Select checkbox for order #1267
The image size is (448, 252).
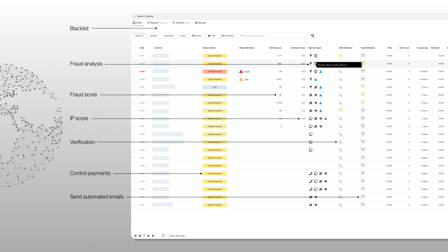134,87
